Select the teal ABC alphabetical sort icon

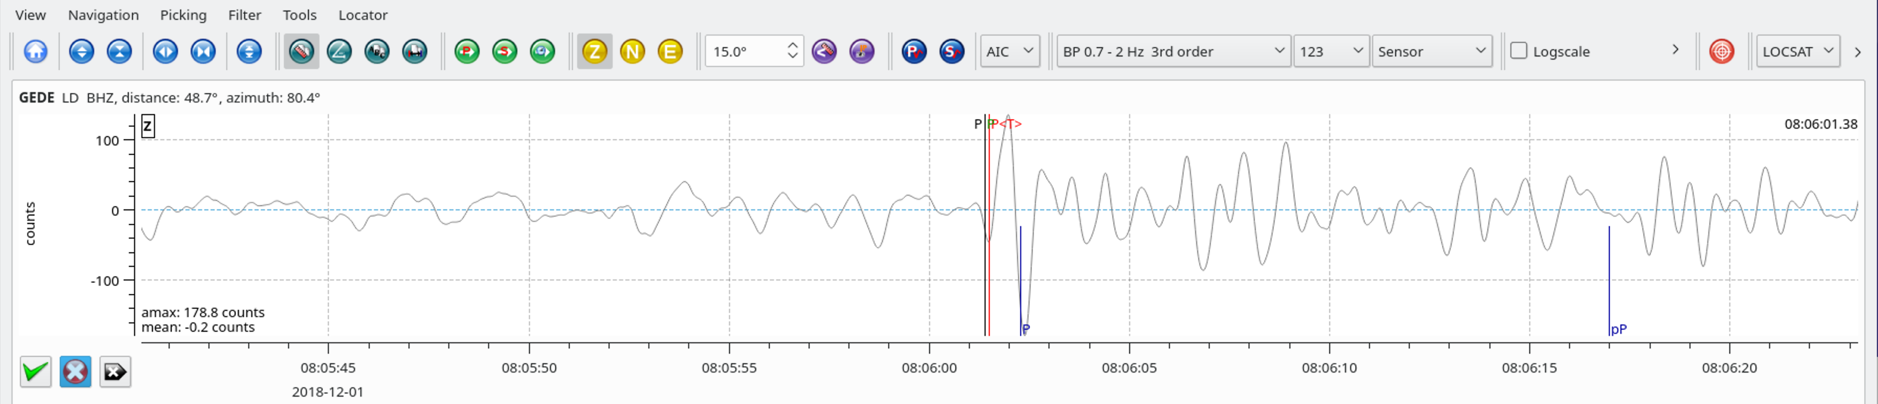tap(377, 52)
